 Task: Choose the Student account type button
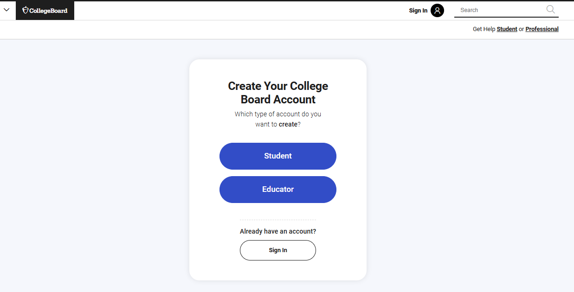[x=277, y=156]
